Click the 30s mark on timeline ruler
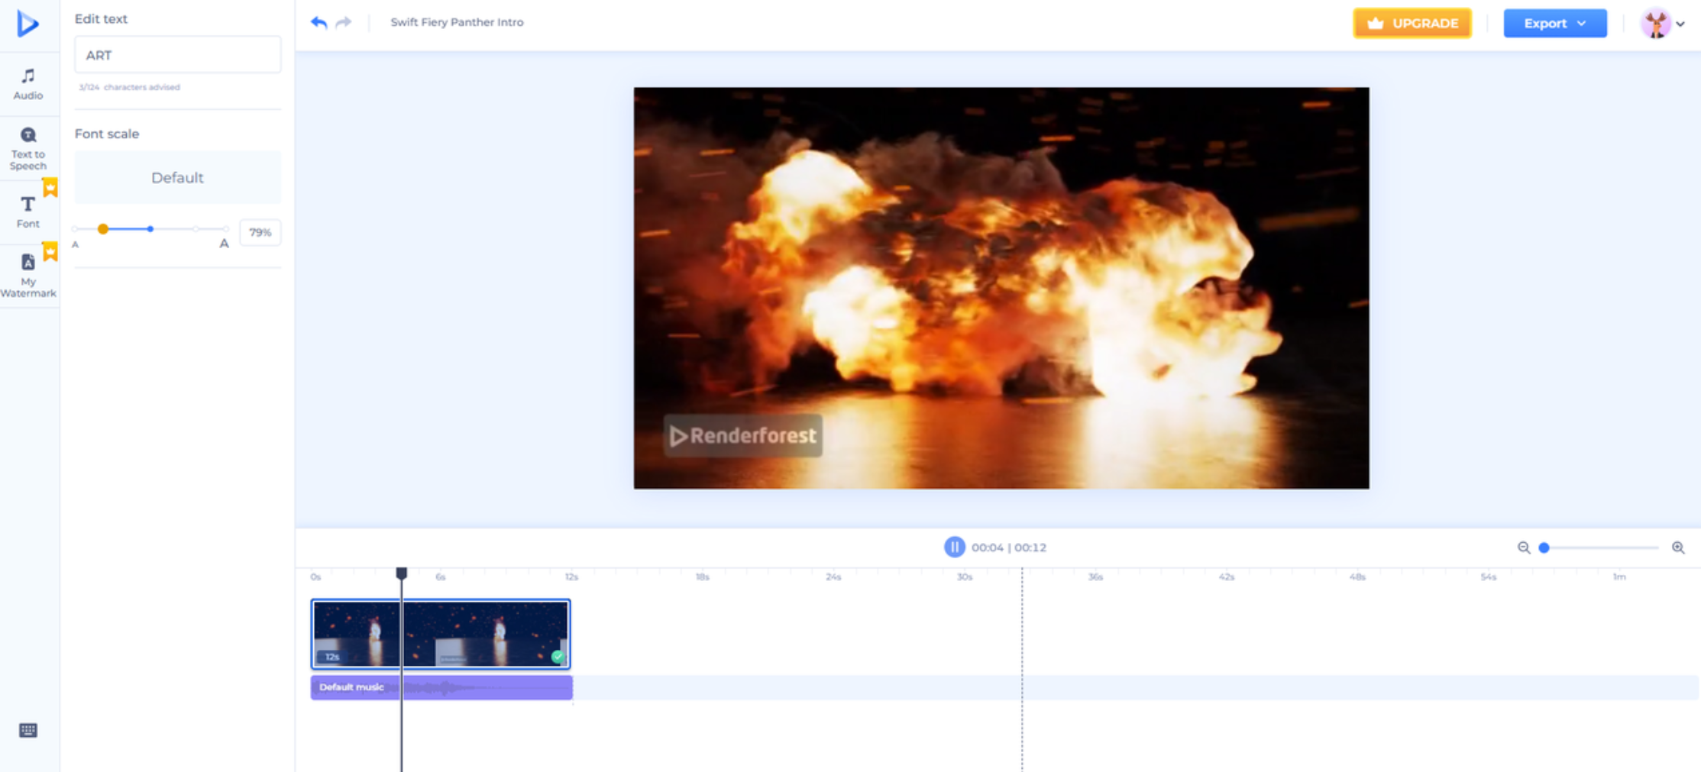 tap(965, 577)
